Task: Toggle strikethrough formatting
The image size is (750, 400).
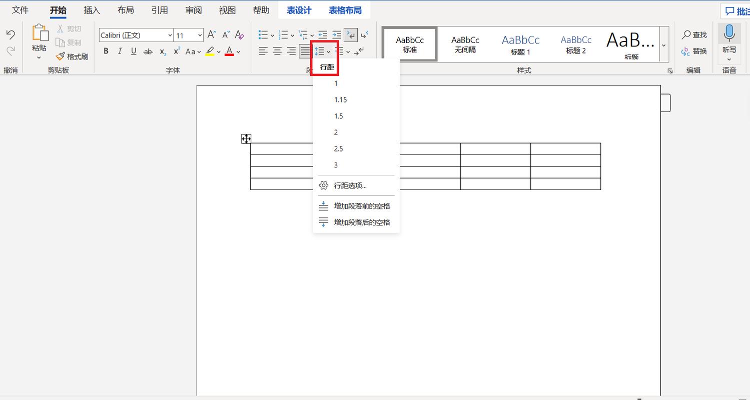Action: tap(148, 51)
